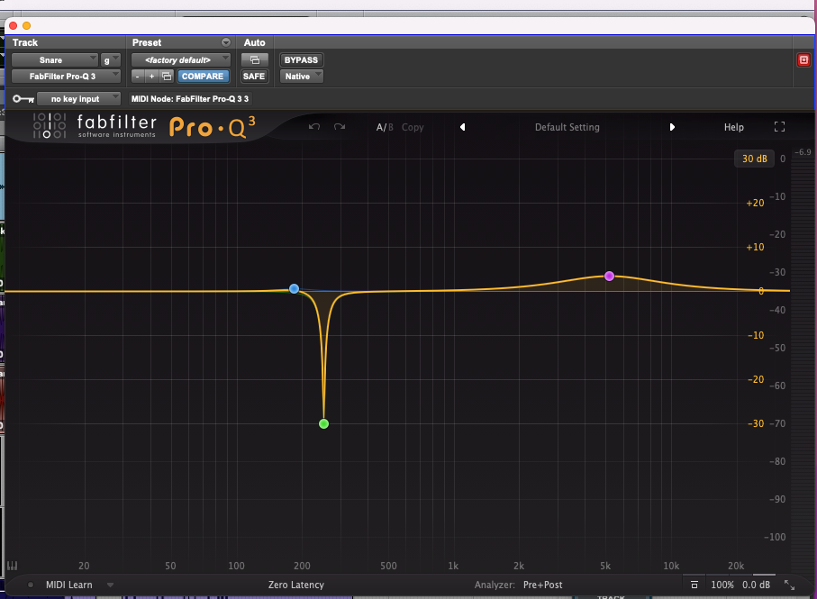Select the blue EQ band node
817x599 pixels.
click(294, 288)
